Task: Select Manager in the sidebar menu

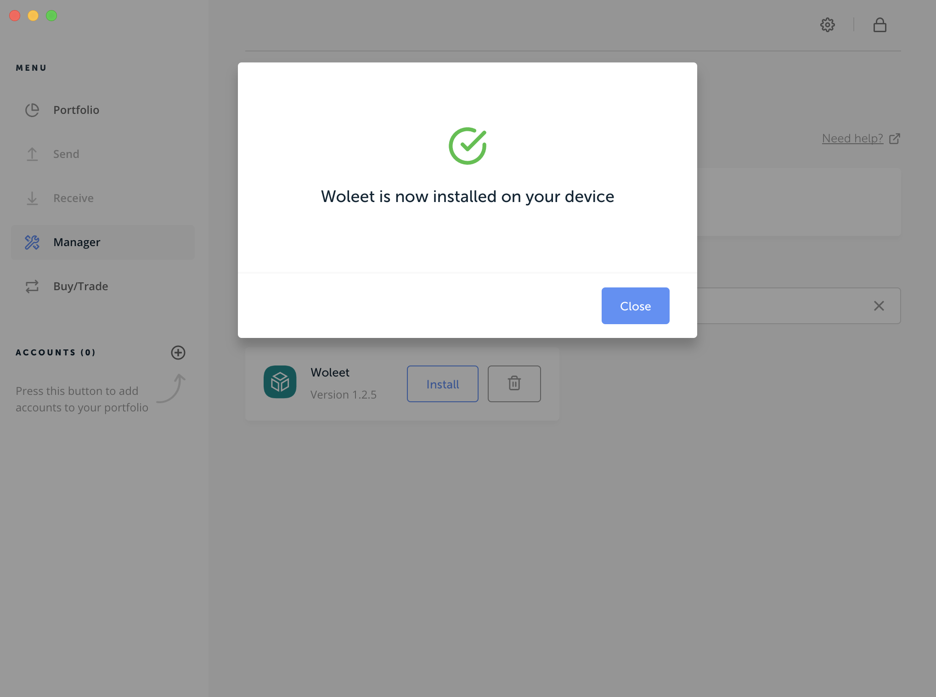Action: (x=77, y=242)
